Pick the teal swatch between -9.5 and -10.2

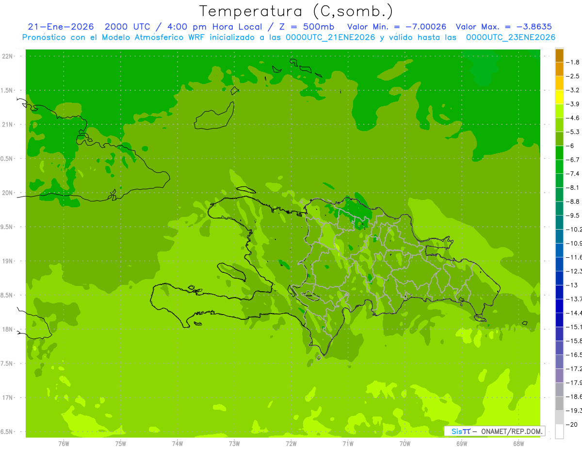[559, 222]
